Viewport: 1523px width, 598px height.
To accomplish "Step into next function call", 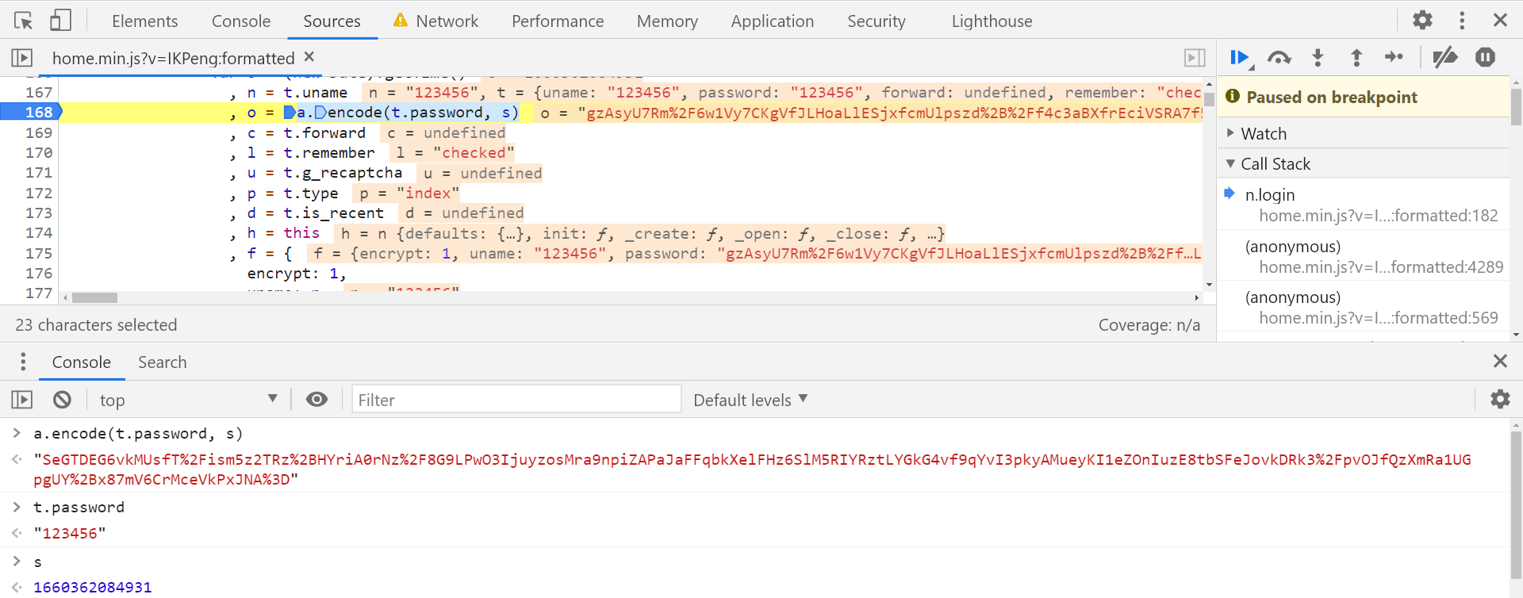I will tap(1318, 58).
